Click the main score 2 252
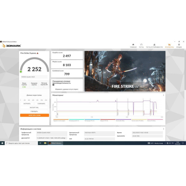Image resolution: width=186 pixels, height=186 pixels. click(x=34, y=69)
